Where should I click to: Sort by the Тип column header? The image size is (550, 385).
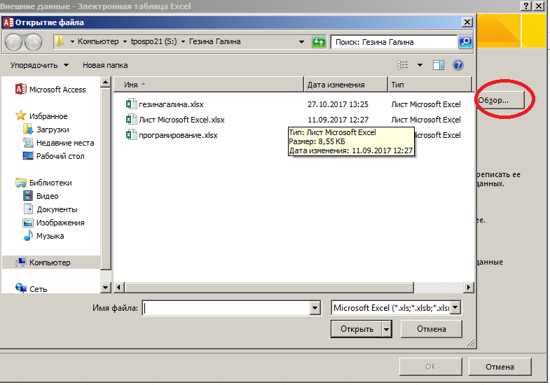430,85
